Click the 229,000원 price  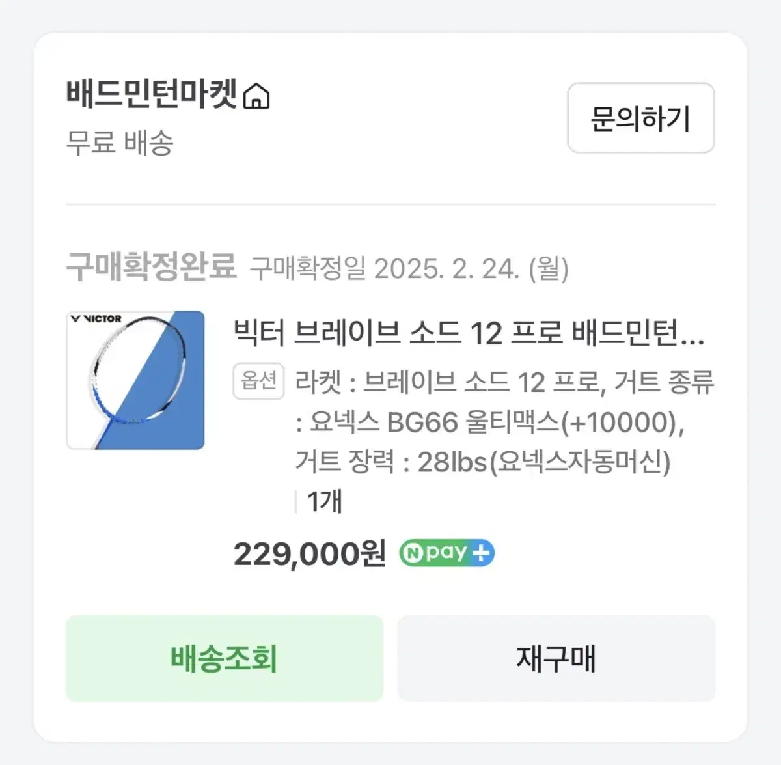point(310,555)
